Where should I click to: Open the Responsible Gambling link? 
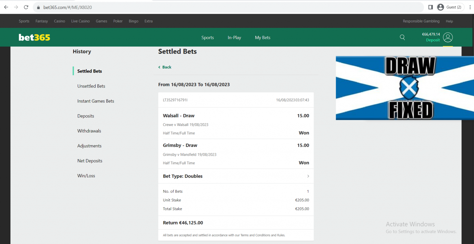pyautogui.click(x=421, y=21)
